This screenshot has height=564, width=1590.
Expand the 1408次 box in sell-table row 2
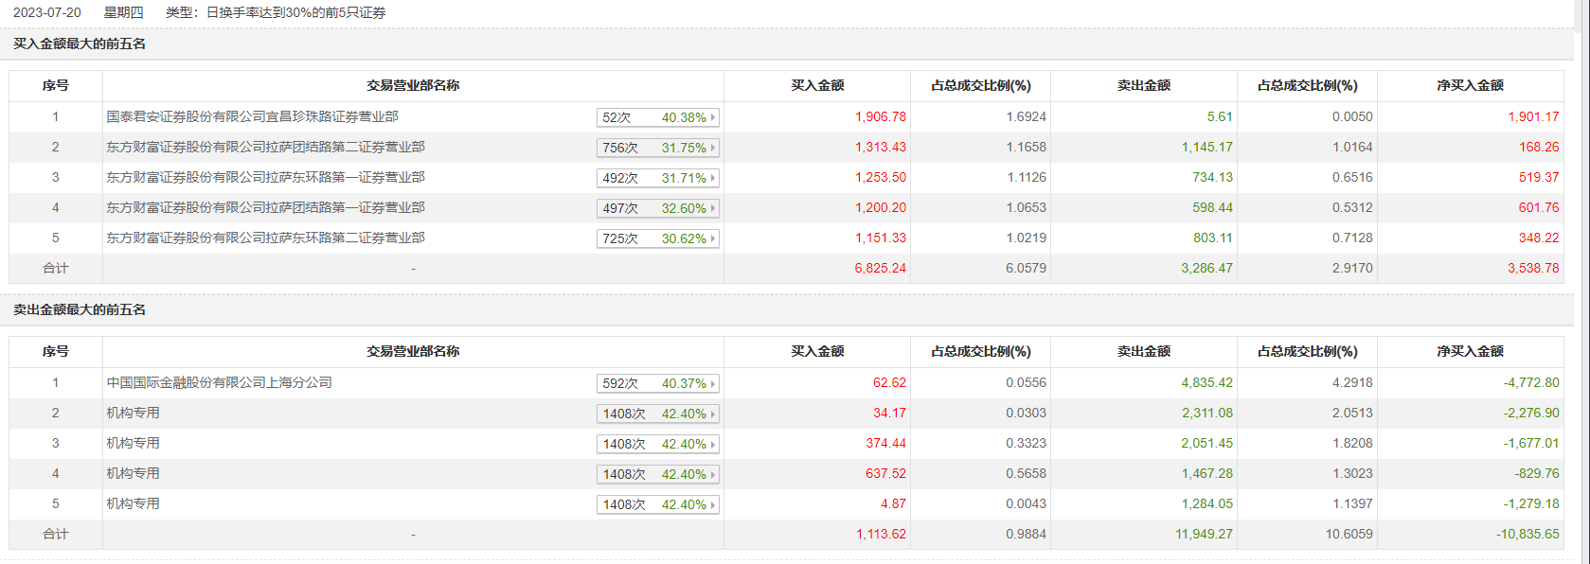[657, 414]
